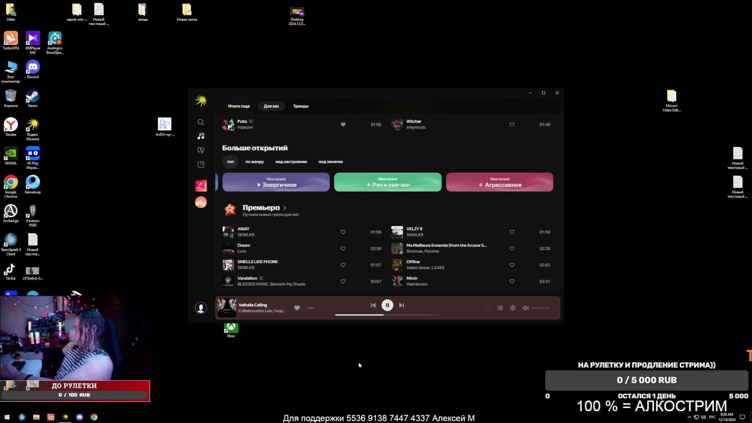Select the Топ filter tab under Больше открытий

pos(230,161)
